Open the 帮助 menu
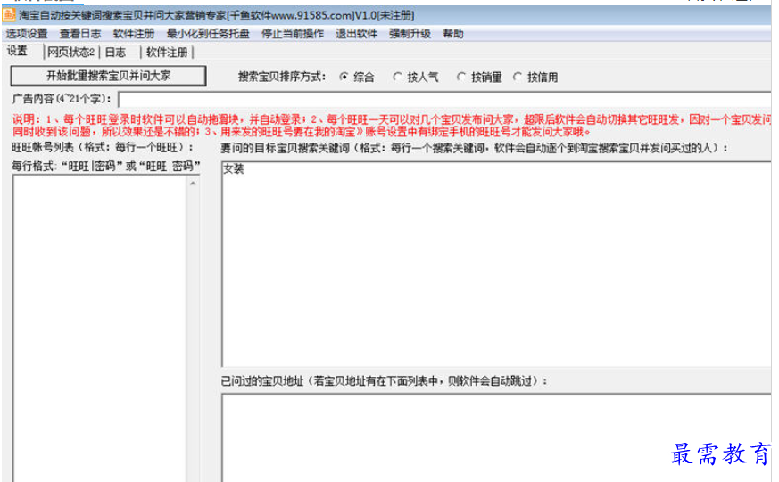The height and width of the screenshot is (482, 779). pyautogui.click(x=453, y=34)
